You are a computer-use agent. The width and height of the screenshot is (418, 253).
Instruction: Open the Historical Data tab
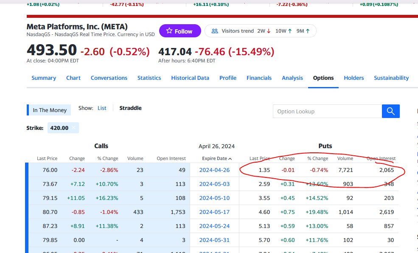point(190,78)
